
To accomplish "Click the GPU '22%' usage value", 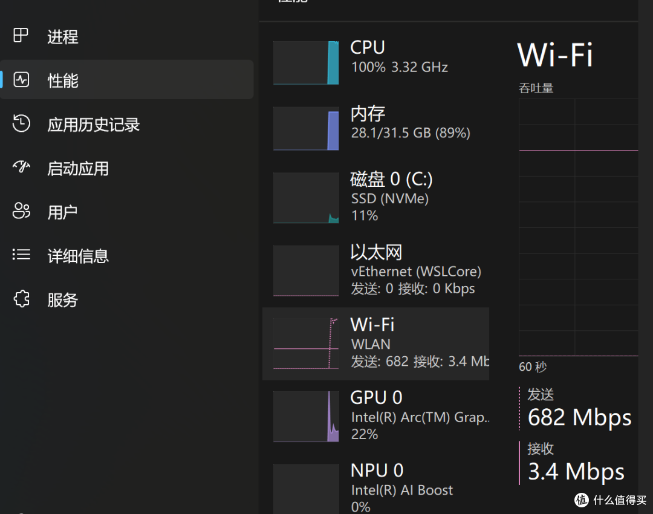I will pos(365,434).
